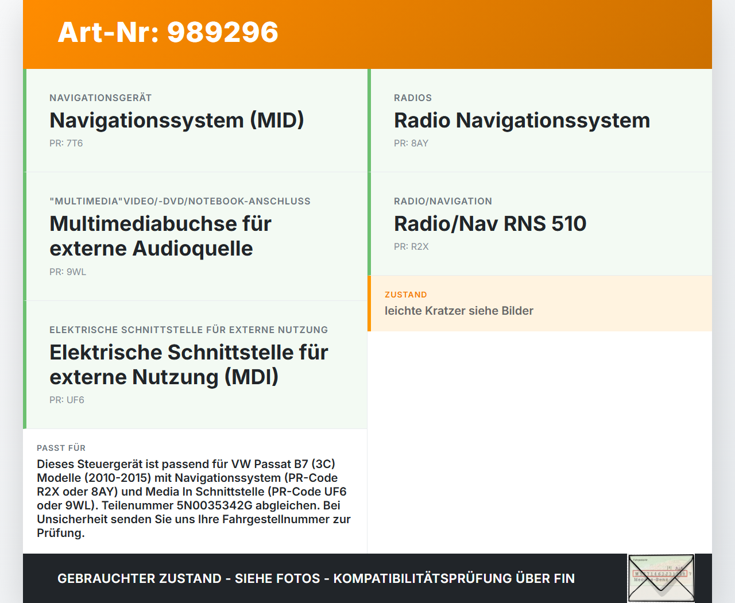Viewport: 735px width, 603px height.
Task: Select the leichte Kratzer siehe Bilder text
Action: pyautogui.click(x=459, y=311)
